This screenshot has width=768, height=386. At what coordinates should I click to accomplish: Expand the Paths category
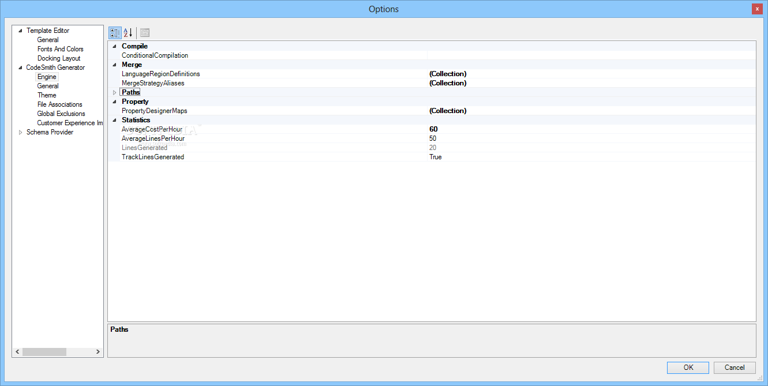pos(114,92)
